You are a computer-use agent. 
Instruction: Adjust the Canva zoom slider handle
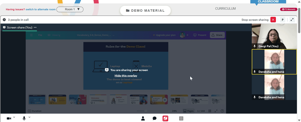(x=146, y=111)
